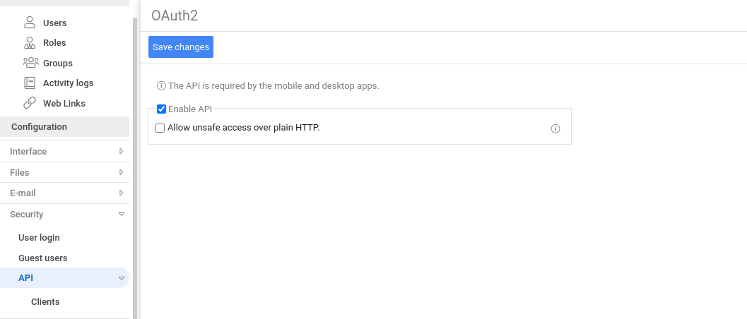Expand the E-mail section arrow

pyautogui.click(x=122, y=193)
